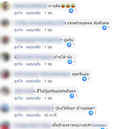Viewport: 131px width, 129px height.
Task: View like reaction on บ้านได๋ น้อ comment
Action: (x=70, y=62)
